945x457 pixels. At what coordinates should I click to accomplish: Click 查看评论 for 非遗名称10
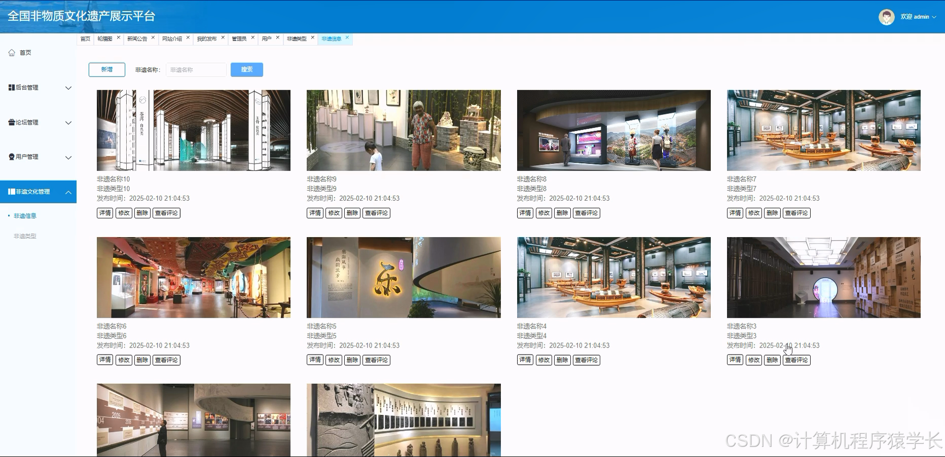167,213
